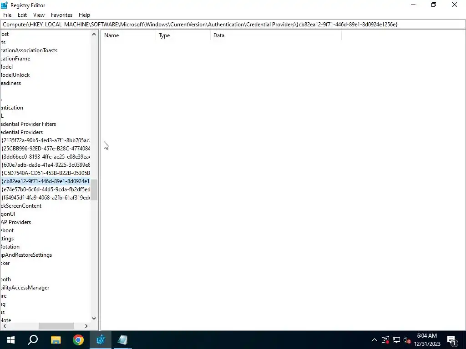The image size is (466, 349).
Task: Open the Favorites menu
Action: (61, 15)
